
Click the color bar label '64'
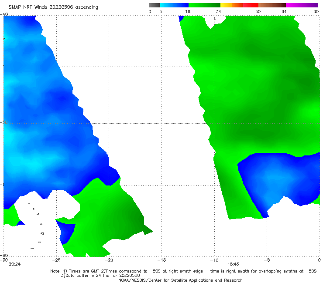pos(284,11)
